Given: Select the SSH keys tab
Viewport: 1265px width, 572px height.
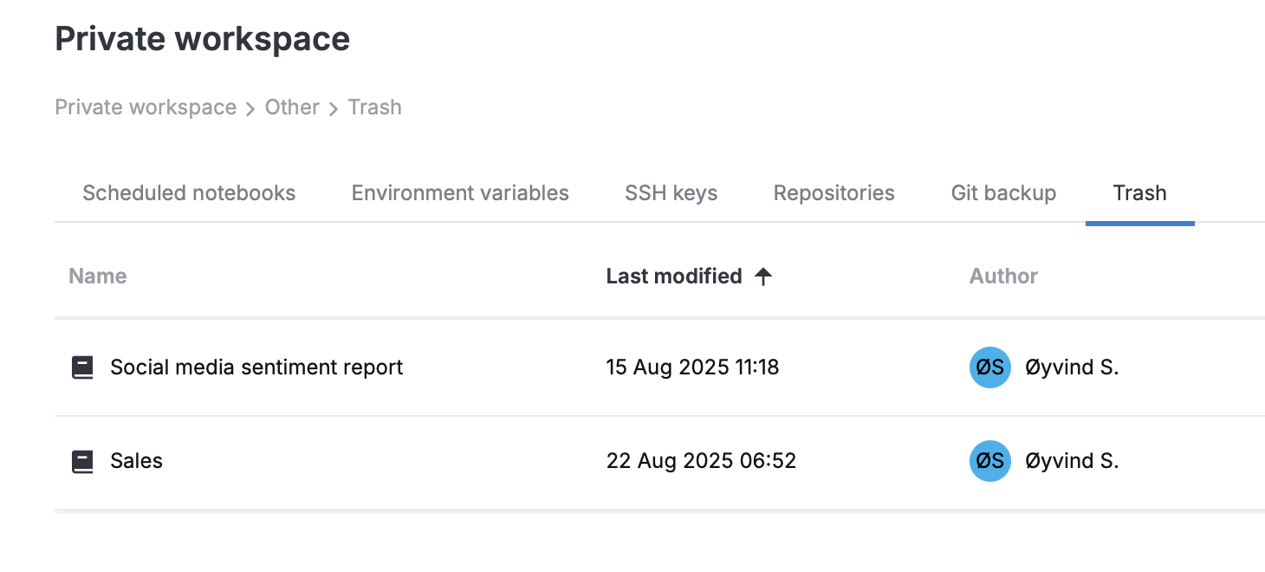Looking at the screenshot, I should click(x=671, y=193).
